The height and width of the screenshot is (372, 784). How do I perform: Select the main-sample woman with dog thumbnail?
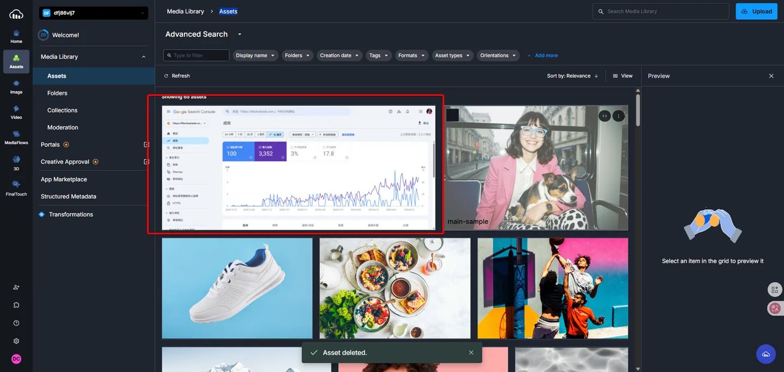point(536,168)
